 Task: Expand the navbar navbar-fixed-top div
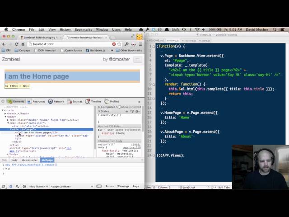[8, 120]
